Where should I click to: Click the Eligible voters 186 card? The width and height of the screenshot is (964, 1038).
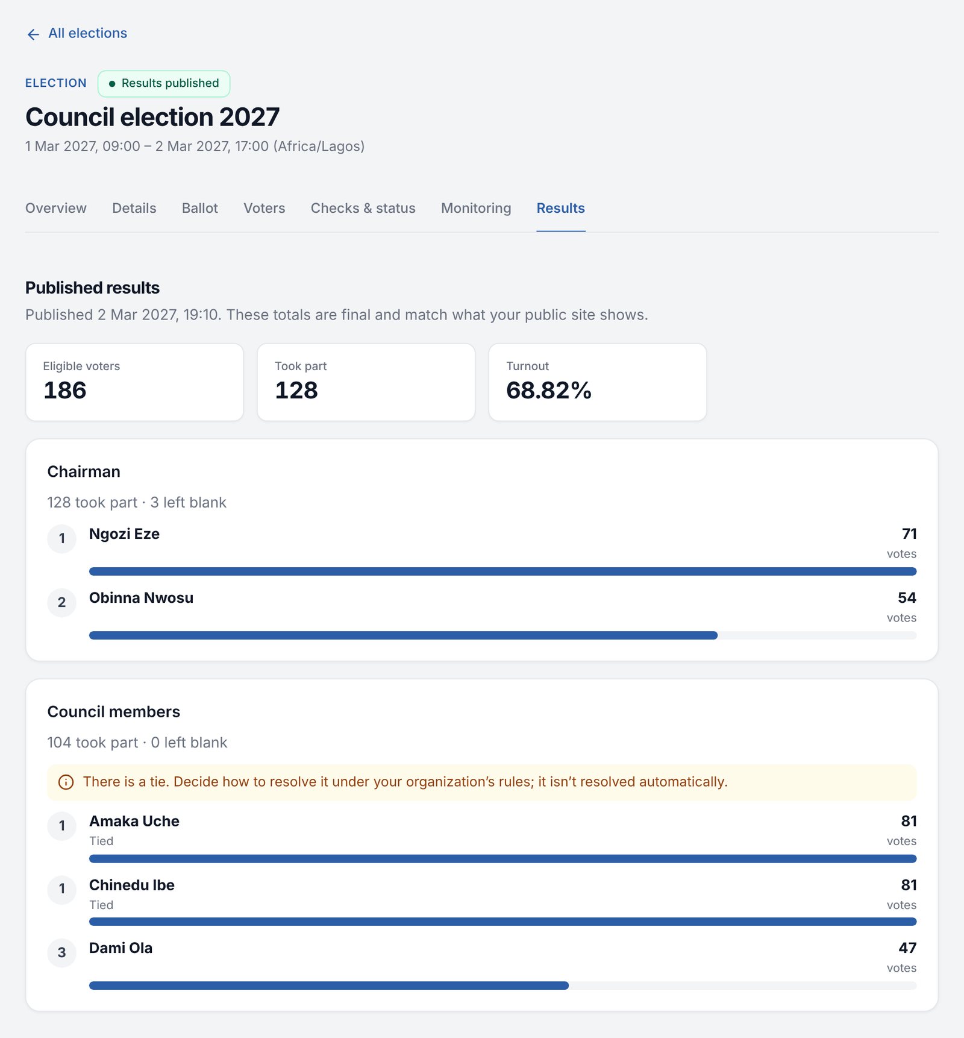(134, 382)
